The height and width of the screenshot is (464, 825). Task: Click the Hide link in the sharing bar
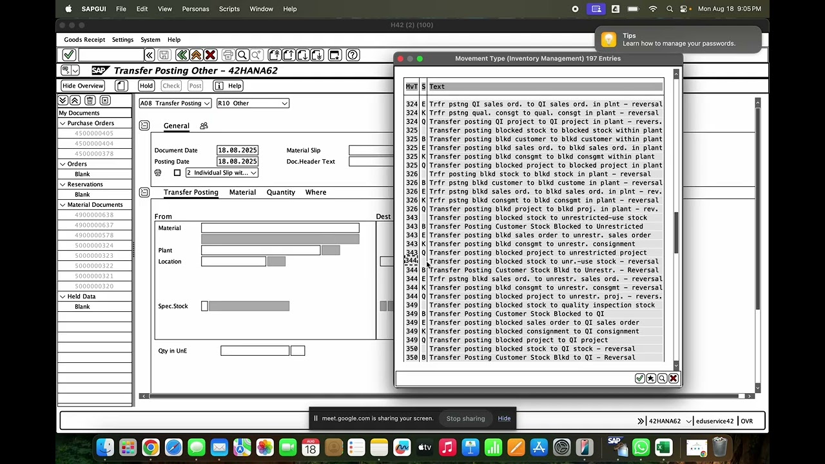[x=504, y=418]
